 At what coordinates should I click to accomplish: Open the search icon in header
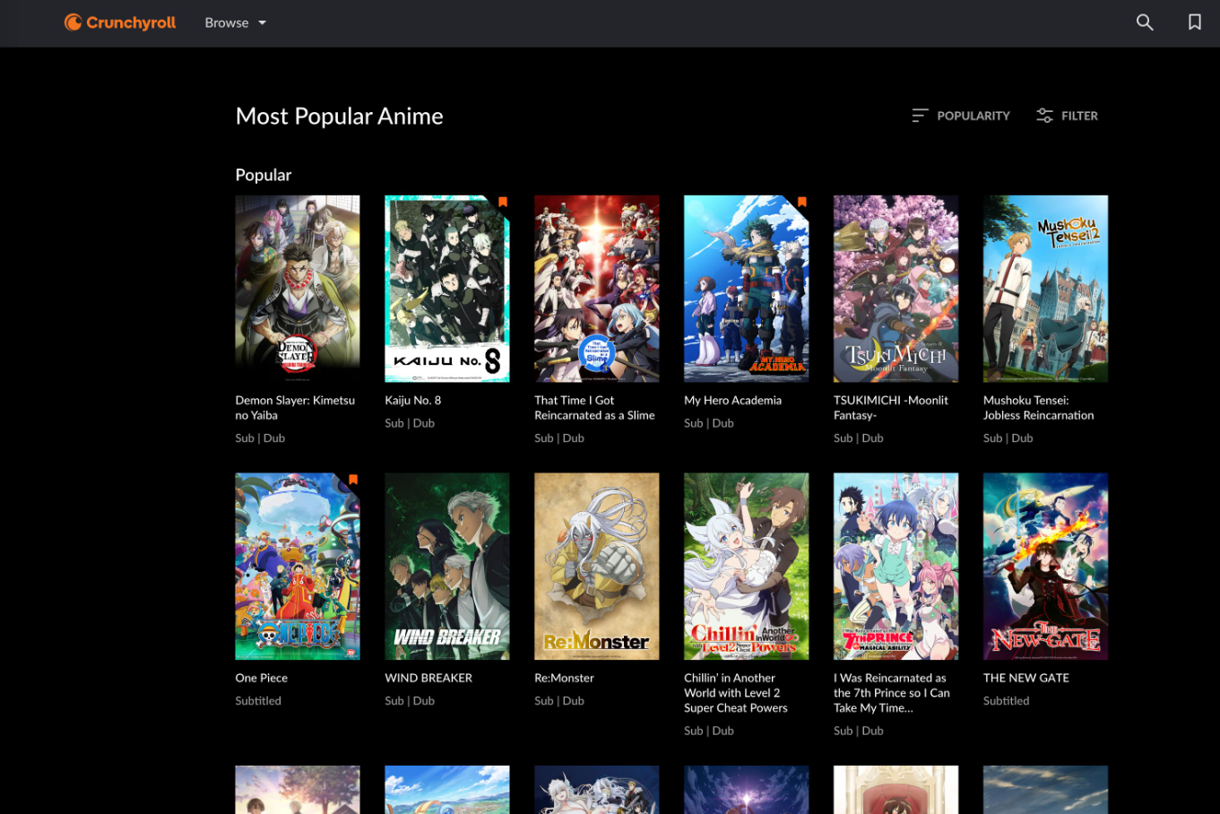point(1145,22)
